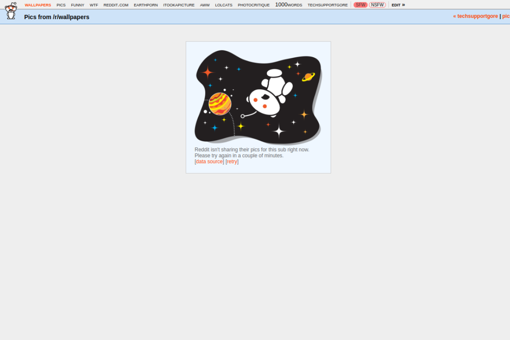The width and height of the screenshot is (510, 340).
Task: Retry loading the wallpapers pics
Action: pos(231,161)
